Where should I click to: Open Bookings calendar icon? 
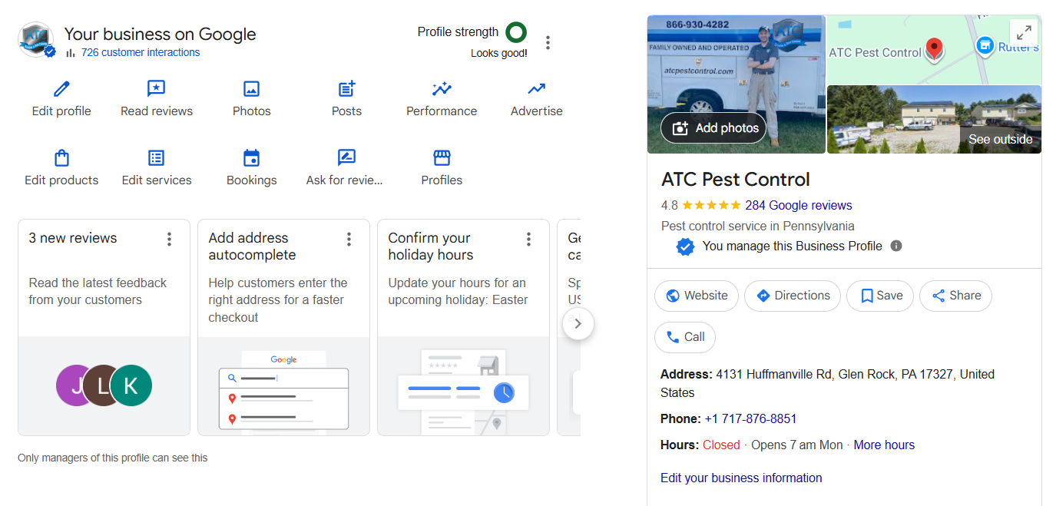click(251, 158)
